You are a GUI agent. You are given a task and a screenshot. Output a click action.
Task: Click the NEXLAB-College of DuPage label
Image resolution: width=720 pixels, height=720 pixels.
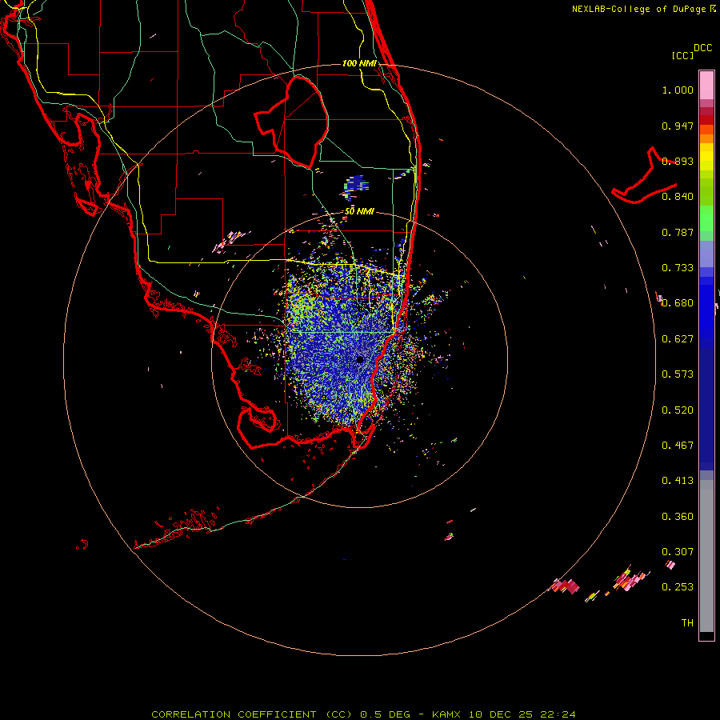pyautogui.click(x=639, y=9)
